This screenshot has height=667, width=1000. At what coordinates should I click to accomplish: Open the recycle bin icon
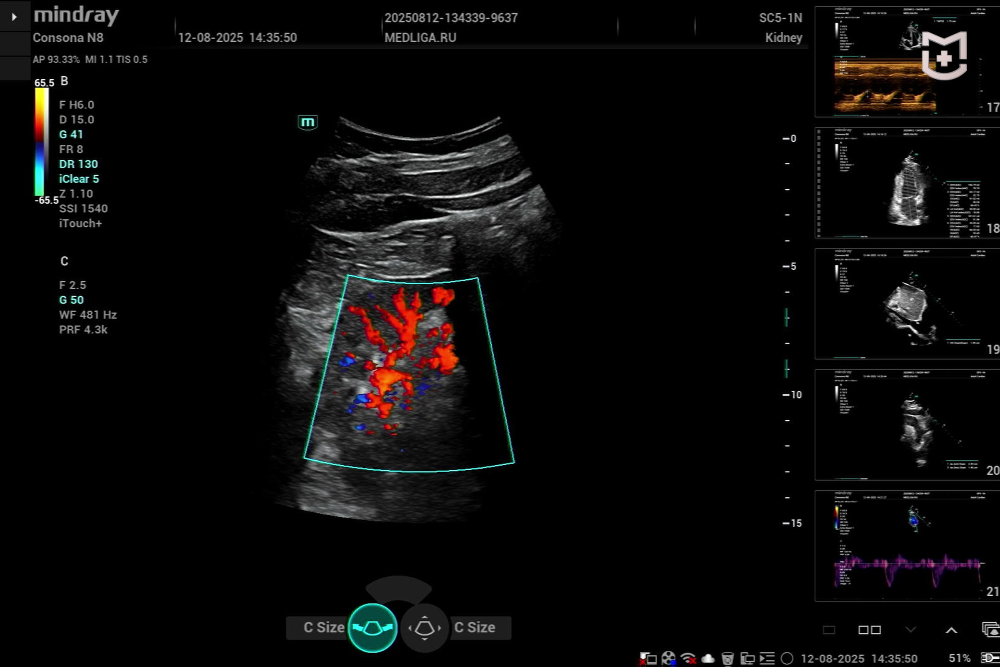[x=727, y=659]
